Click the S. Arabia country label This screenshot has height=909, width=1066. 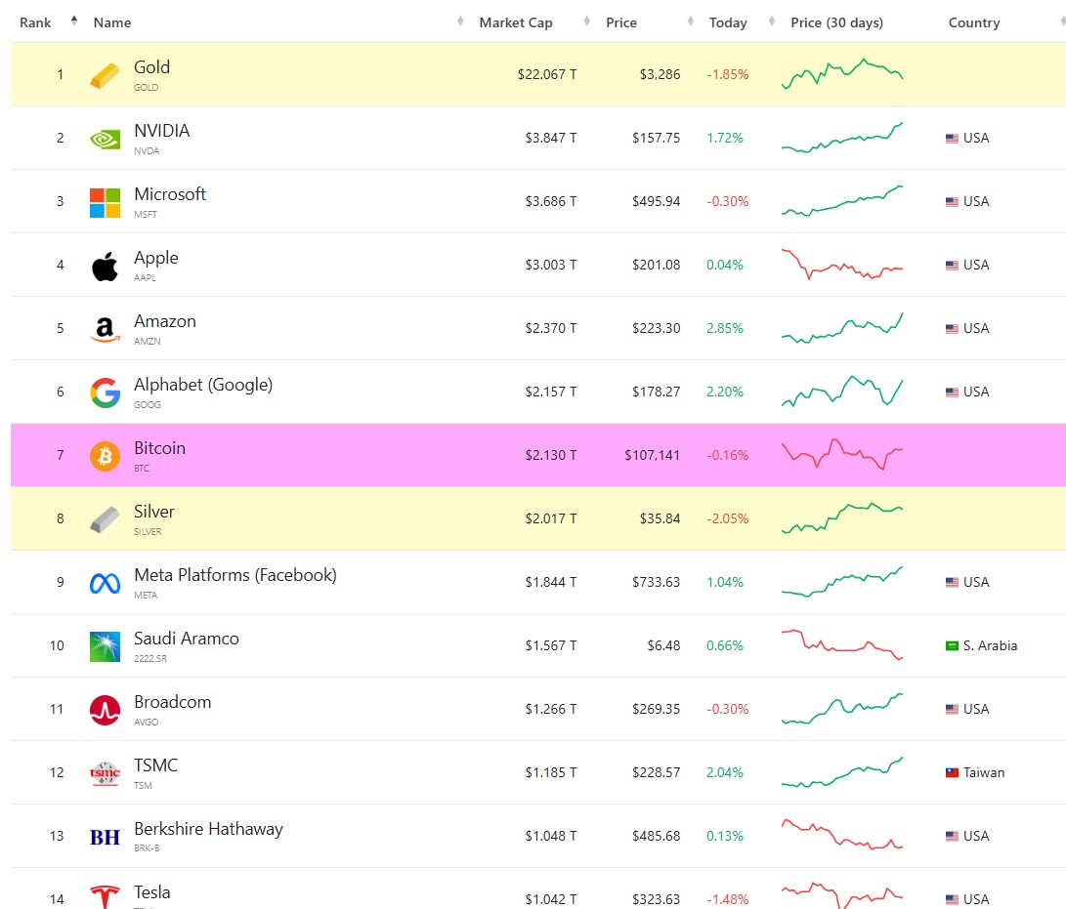990,645
